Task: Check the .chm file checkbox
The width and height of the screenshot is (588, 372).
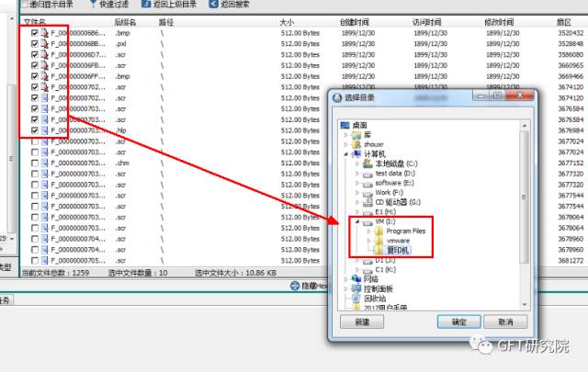Action: click(x=35, y=163)
